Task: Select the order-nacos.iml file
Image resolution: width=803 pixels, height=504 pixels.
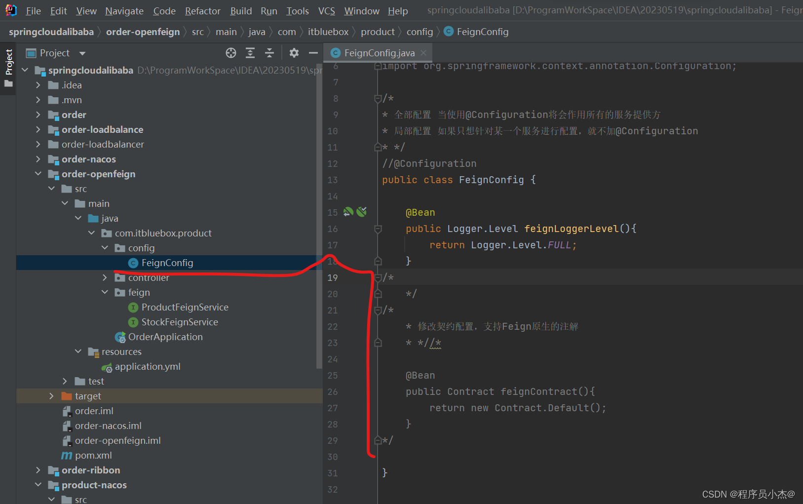Action: click(108, 426)
